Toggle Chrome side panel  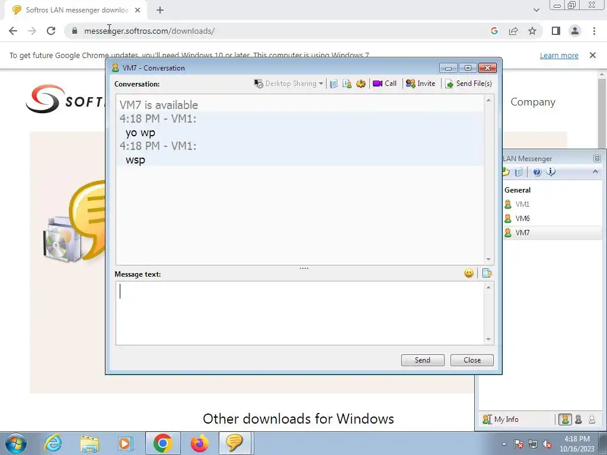click(x=556, y=31)
